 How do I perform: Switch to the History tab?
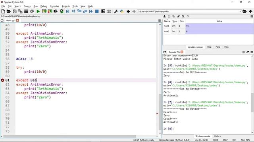tap(217, 136)
